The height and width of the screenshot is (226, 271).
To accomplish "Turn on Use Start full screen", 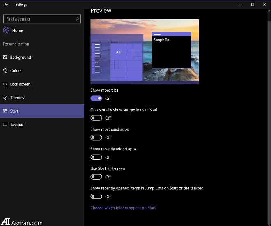I will point(96,177).
